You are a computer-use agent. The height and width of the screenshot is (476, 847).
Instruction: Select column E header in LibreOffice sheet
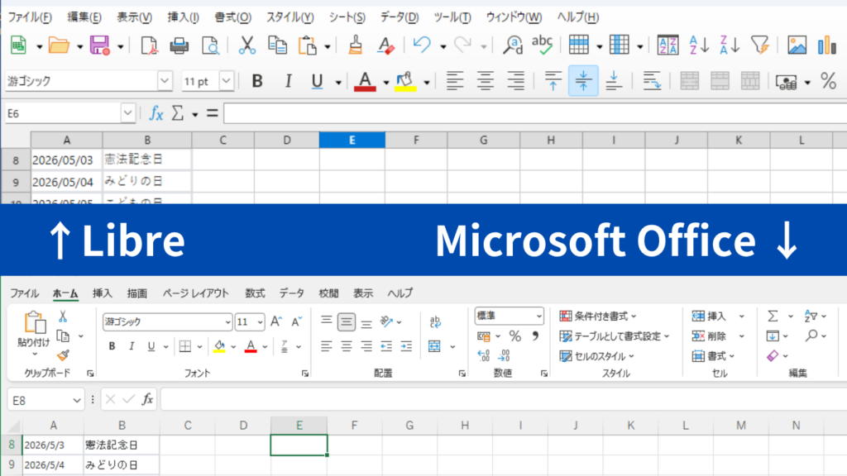[x=352, y=140]
